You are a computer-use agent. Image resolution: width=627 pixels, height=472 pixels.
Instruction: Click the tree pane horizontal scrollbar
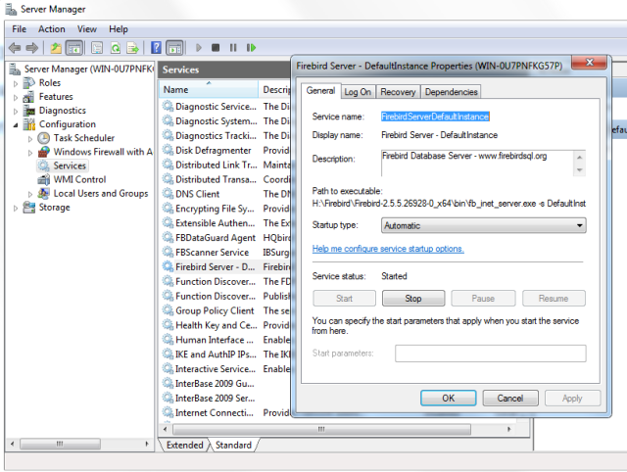click(60, 444)
